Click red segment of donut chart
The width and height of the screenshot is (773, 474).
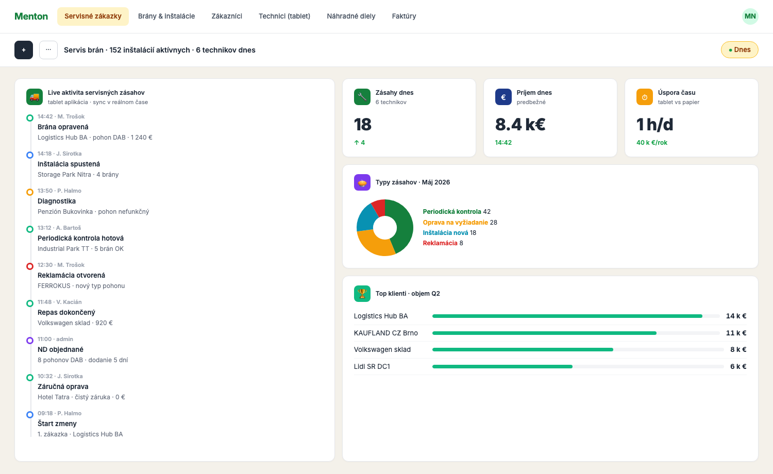[379, 208]
